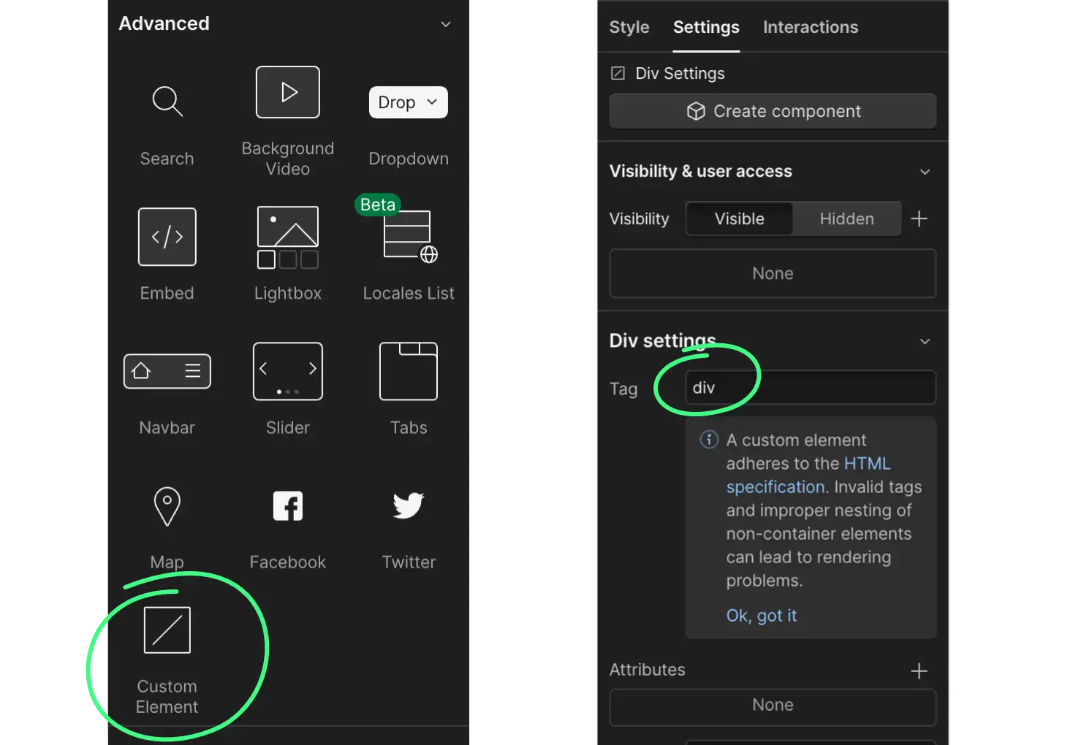Add the Locales List element
Image resolution: width=1073 pixels, height=745 pixels.
(x=410, y=237)
